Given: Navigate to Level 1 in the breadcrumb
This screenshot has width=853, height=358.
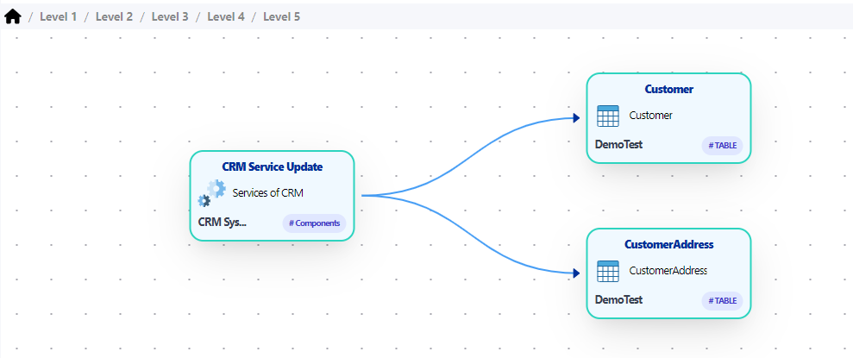Looking at the screenshot, I should (59, 16).
